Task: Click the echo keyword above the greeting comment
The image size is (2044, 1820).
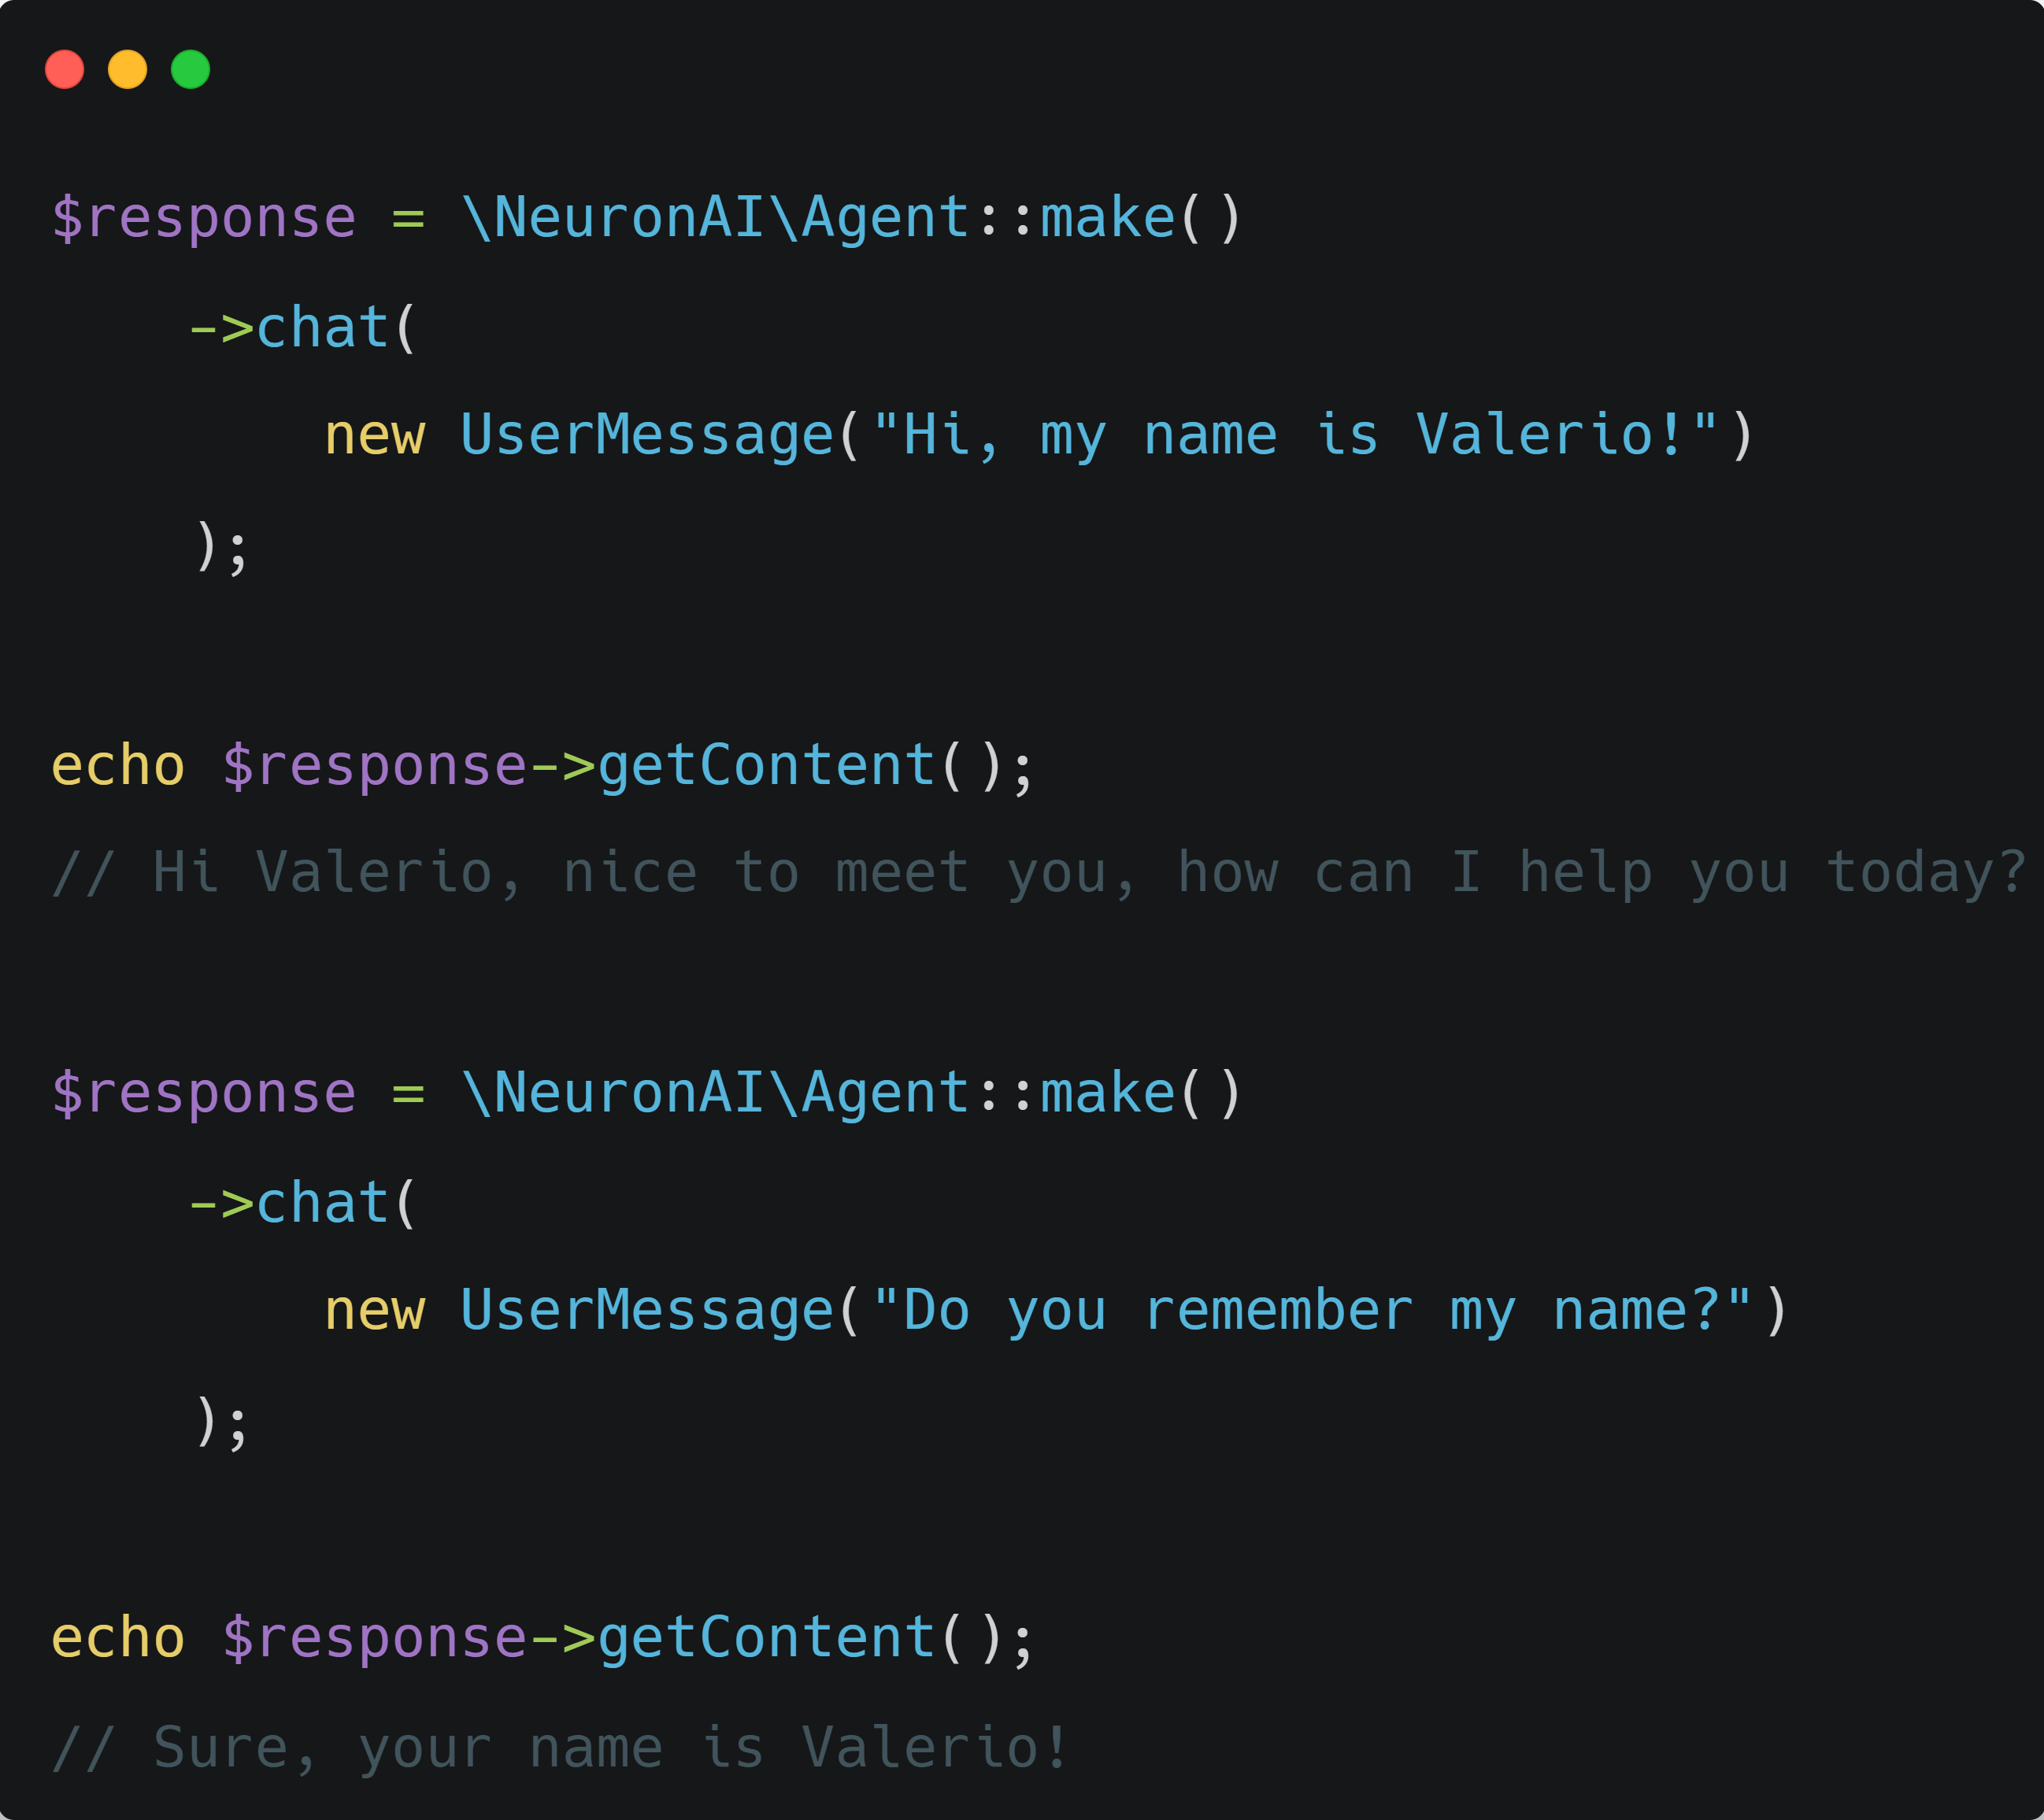Action: (118, 766)
